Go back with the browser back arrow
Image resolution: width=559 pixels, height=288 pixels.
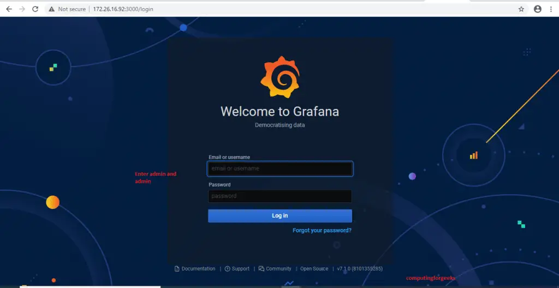9,9
